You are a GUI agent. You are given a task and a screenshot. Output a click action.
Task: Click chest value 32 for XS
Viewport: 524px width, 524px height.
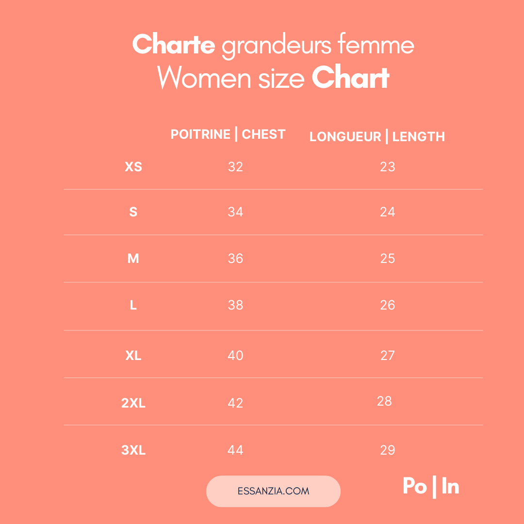tap(235, 167)
